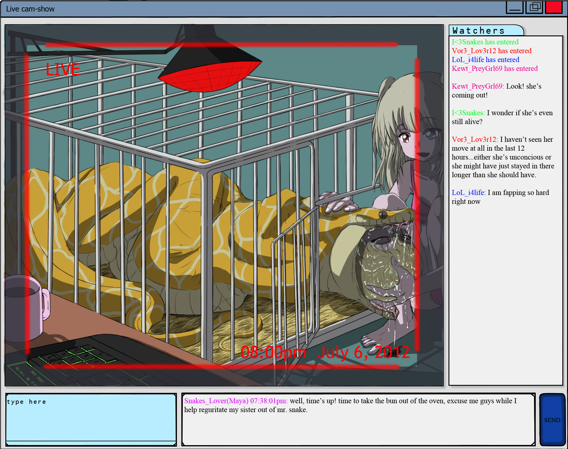The width and height of the screenshot is (568, 449).
Task: Click the restore window icon in title bar
Action: (534, 7)
